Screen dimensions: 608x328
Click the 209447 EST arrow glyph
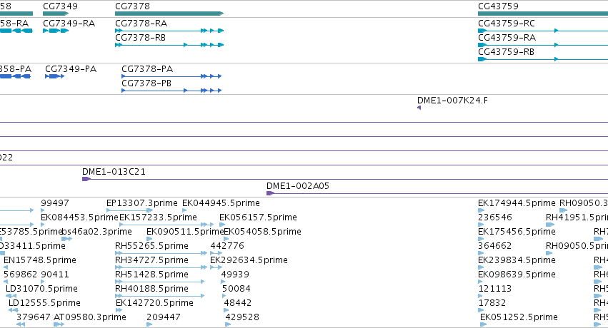(149, 324)
